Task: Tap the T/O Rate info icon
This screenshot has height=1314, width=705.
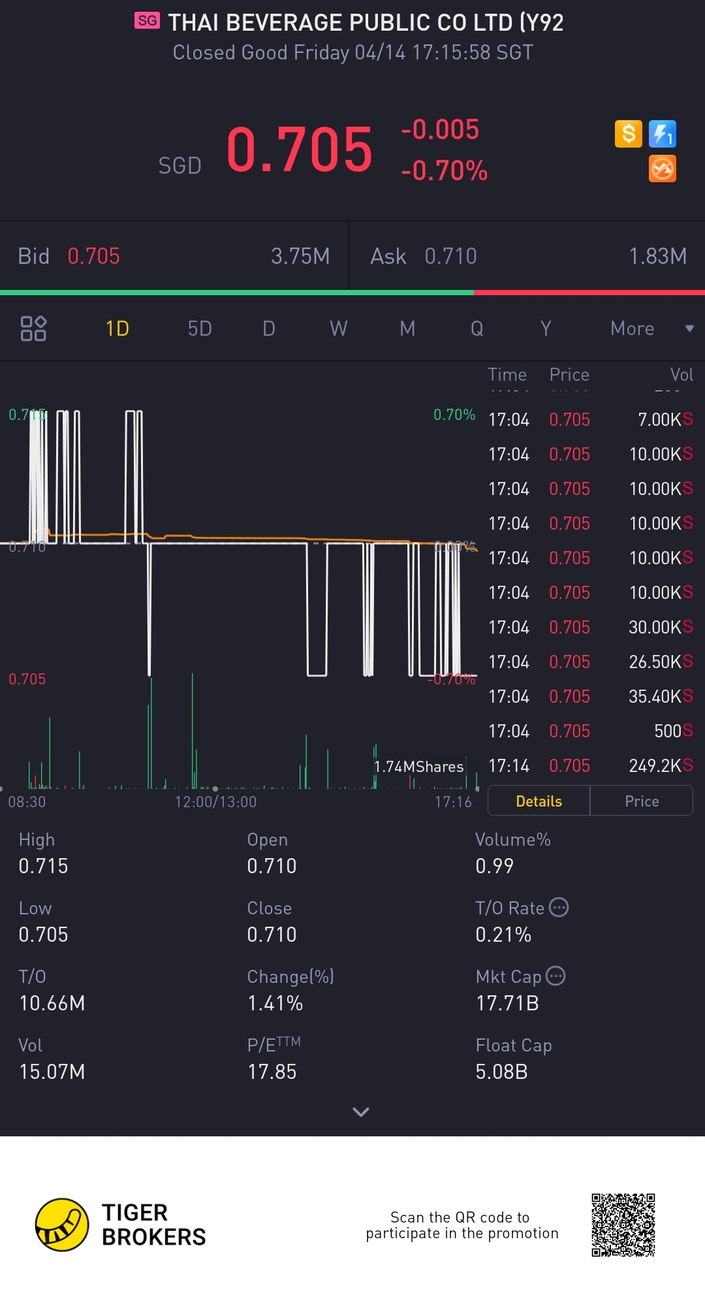Action: click(559, 907)
